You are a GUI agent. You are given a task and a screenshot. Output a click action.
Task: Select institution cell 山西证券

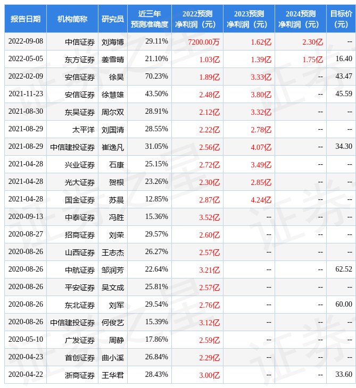coord(80,252)
